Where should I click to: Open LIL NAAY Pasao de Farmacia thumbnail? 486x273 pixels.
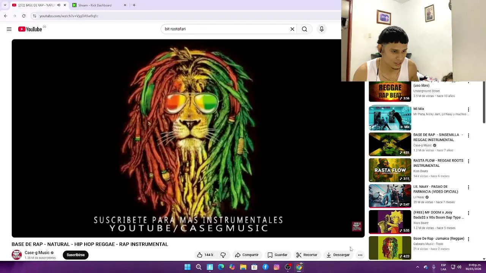coord(390,196)
